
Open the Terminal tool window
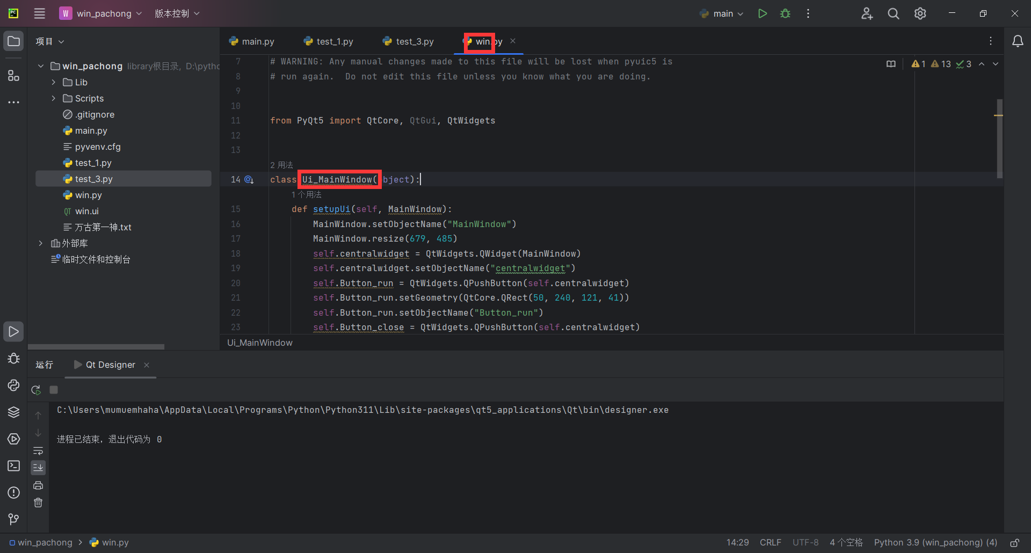pos(13,466)
